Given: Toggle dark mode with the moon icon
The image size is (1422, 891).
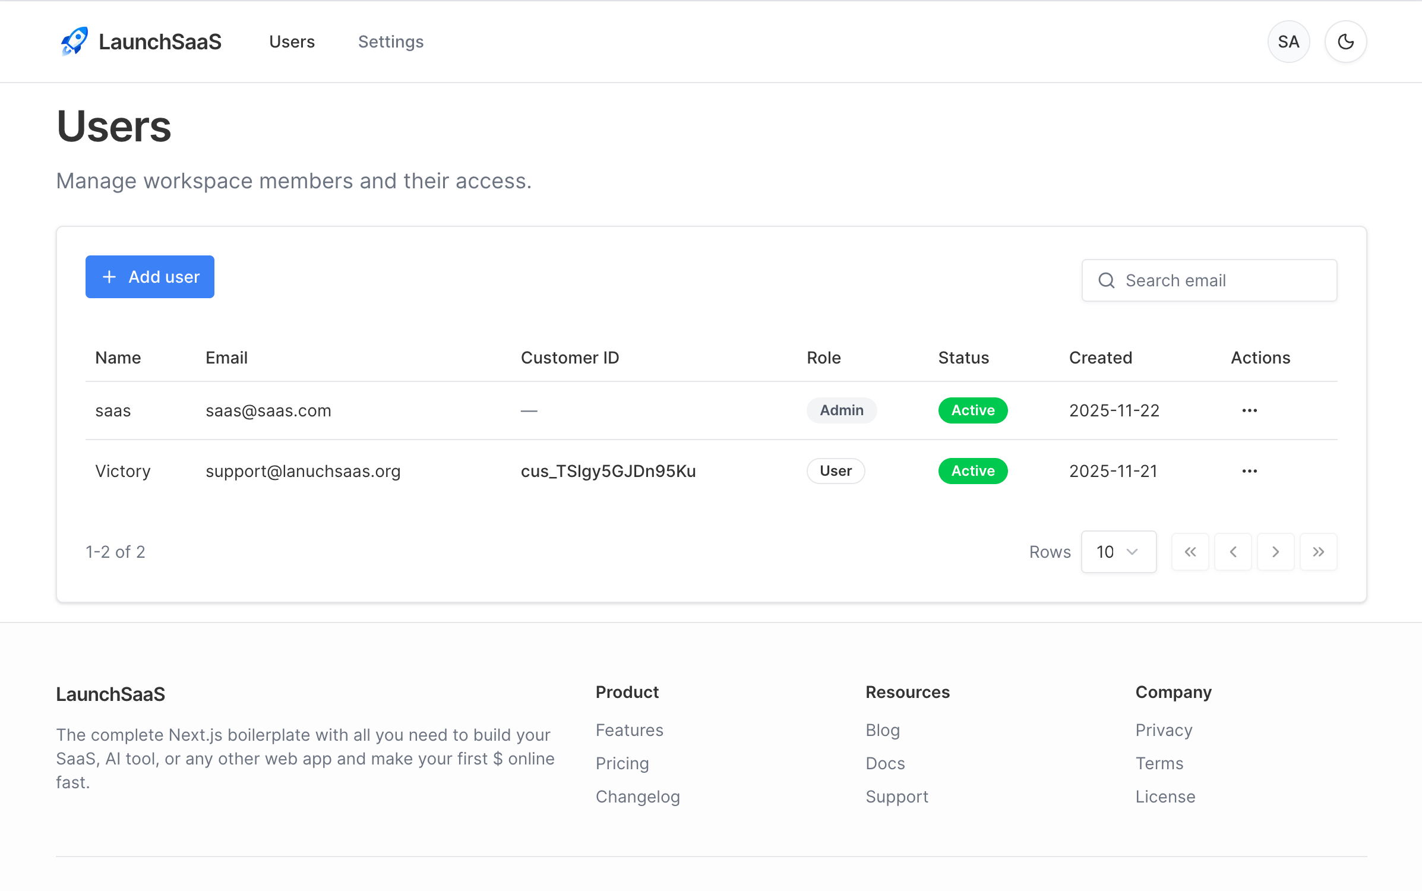Looking at the screenshot, I should point(1345,41).
